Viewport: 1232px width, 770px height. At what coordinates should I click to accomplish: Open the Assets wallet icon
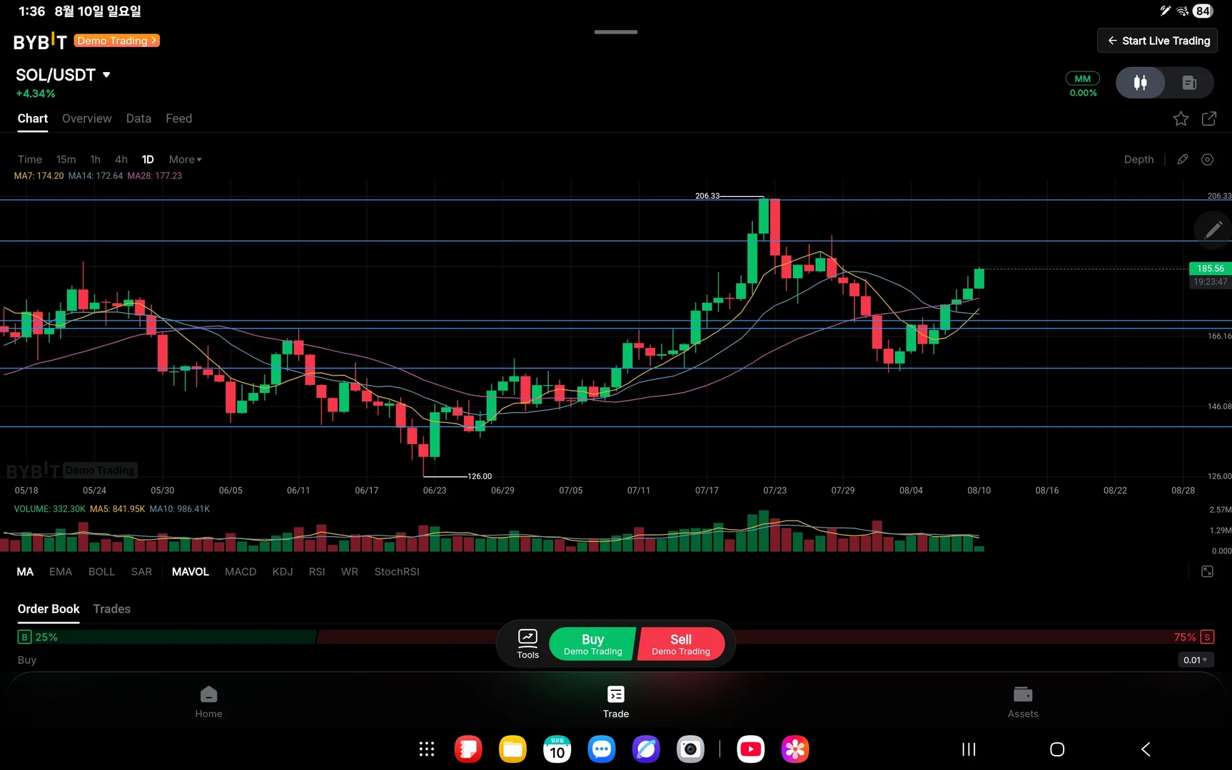(x=1023, y=702)
